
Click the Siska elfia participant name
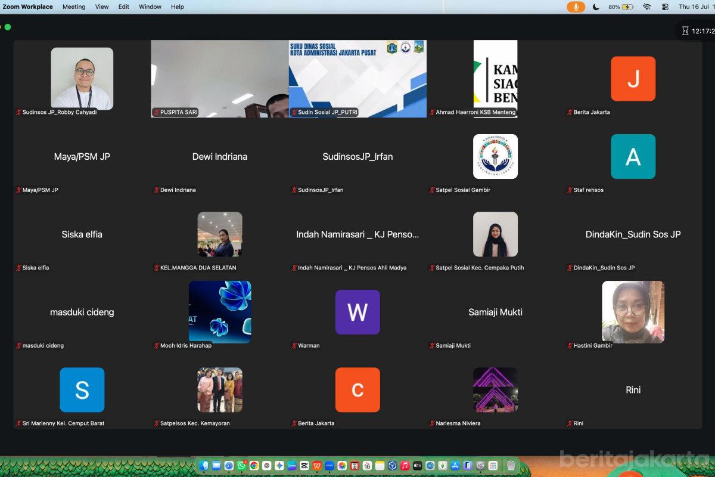82,234
